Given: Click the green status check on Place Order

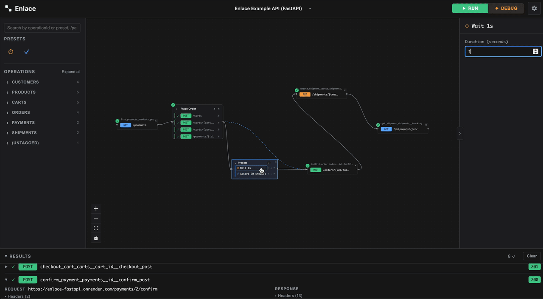Looking at the screenshot, I should 173,105.
